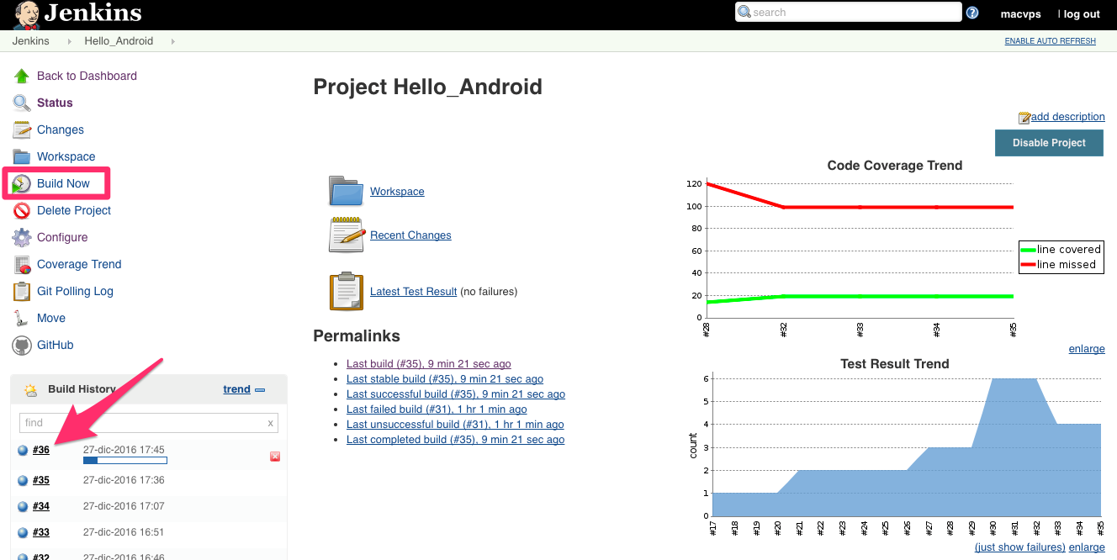Select the Move icon in the sidebar
The height and width of the screenshot is (560, 1117).
tap(21, 318)
